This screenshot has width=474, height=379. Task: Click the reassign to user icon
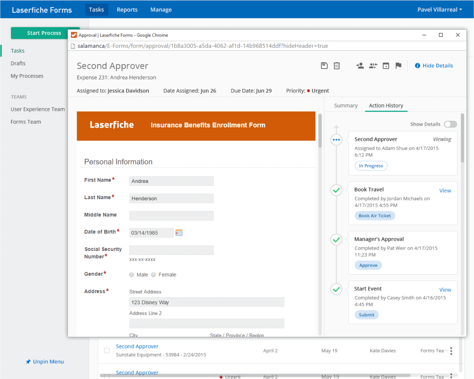(x=360, y=66)
